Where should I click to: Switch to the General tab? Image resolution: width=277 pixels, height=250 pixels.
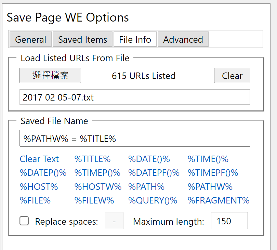click(x=30, y=39)
